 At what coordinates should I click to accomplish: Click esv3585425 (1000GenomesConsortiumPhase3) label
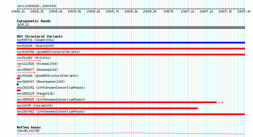point(51,99)
